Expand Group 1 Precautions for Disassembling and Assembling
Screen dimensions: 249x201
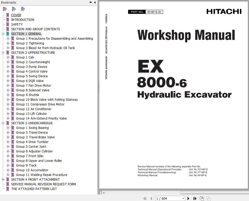coord(8,38)
